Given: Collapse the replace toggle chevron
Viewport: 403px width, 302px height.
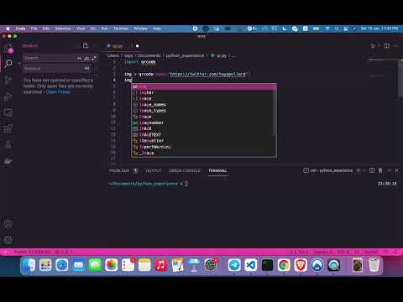Looking at the screenshot, I should [19, 63].
